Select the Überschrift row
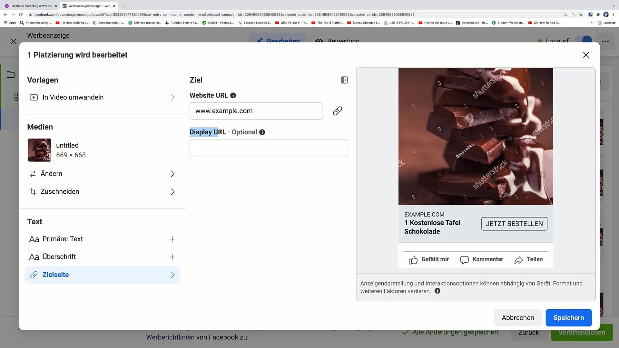 (x=102, y=257)
